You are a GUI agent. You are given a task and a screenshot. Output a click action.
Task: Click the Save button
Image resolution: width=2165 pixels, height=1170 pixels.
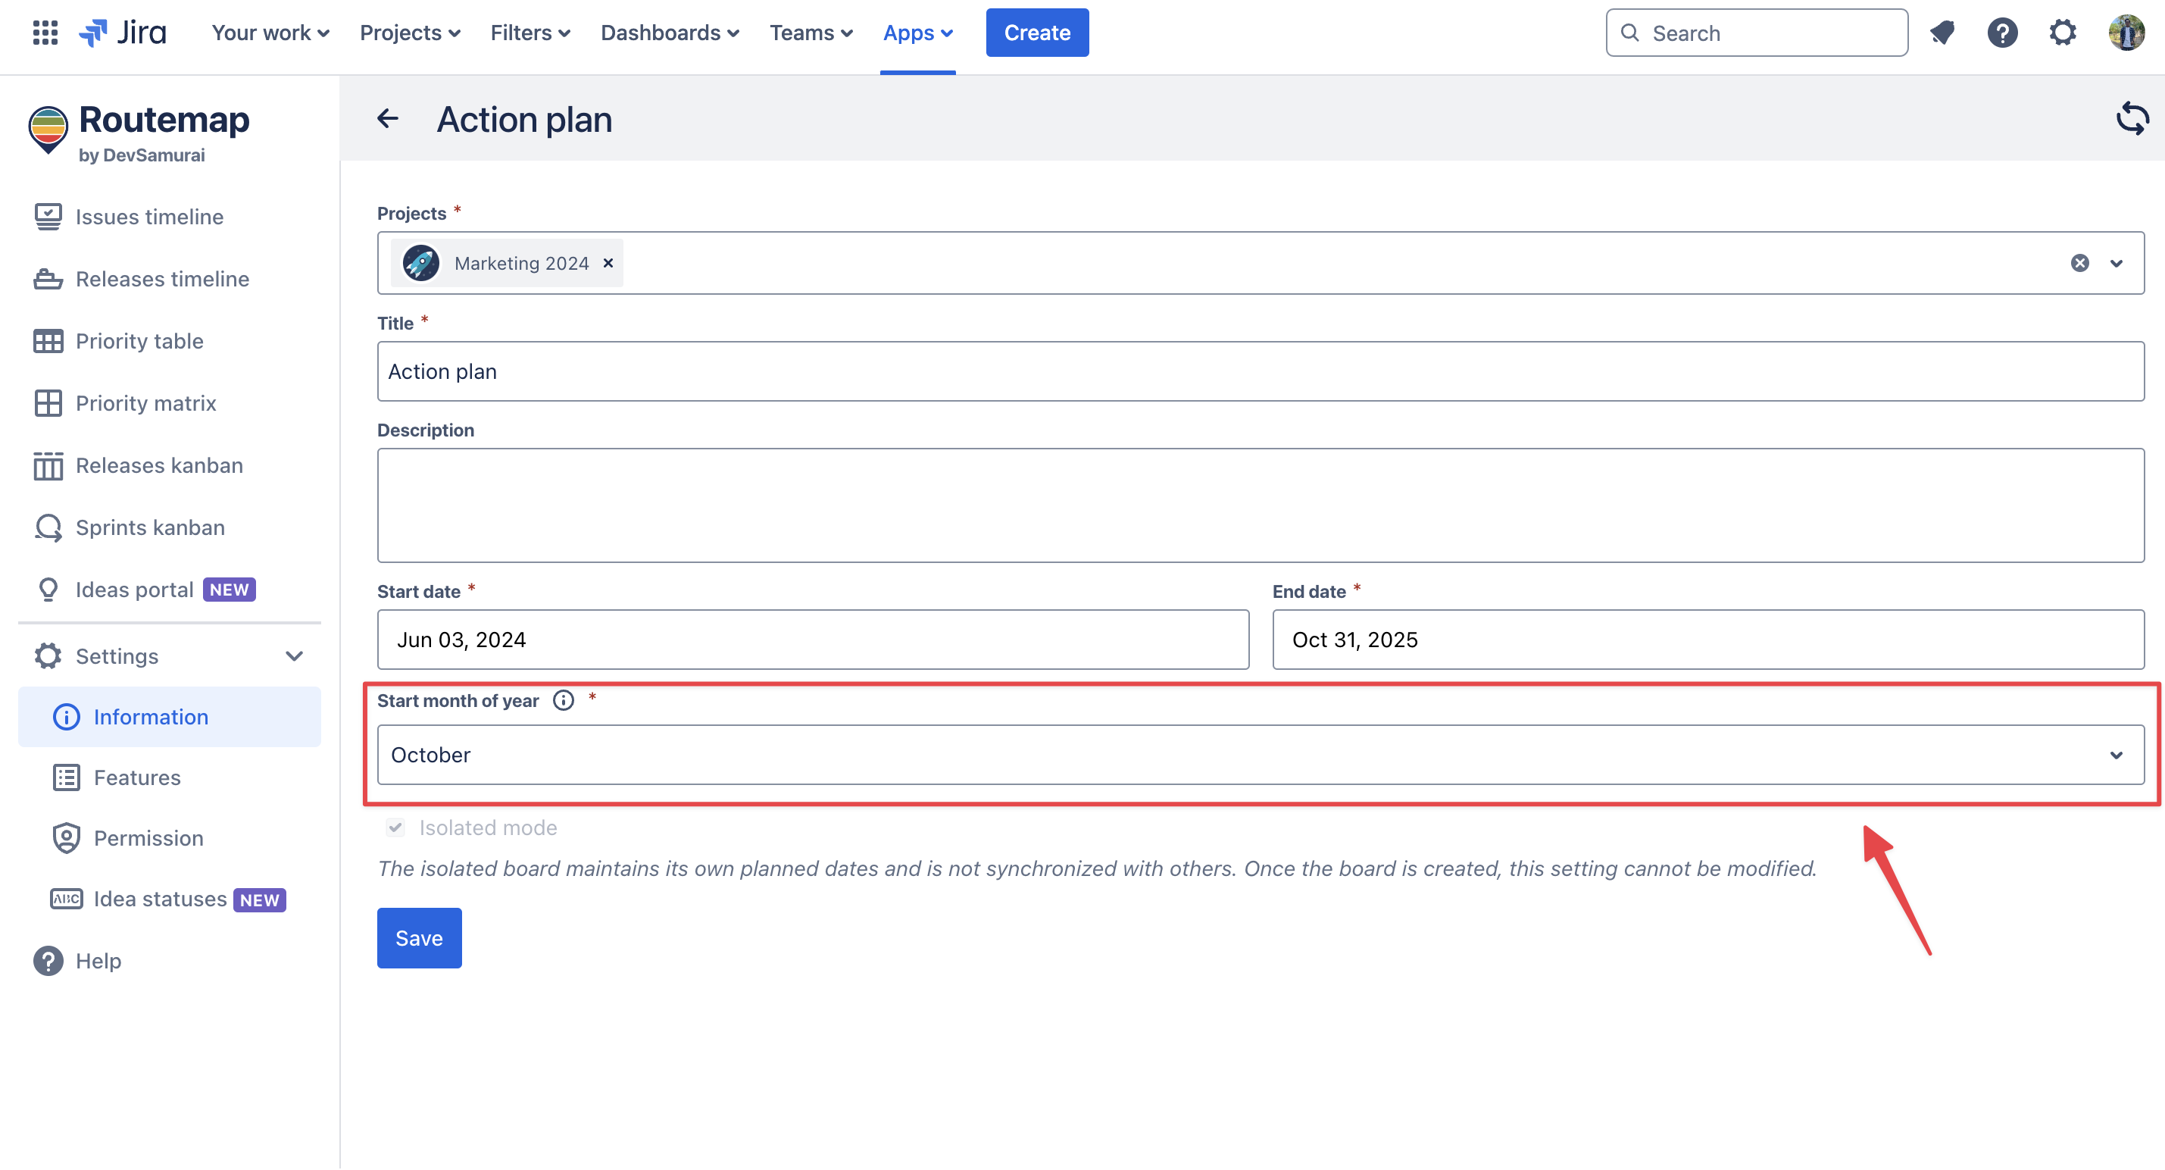(419, 937)
